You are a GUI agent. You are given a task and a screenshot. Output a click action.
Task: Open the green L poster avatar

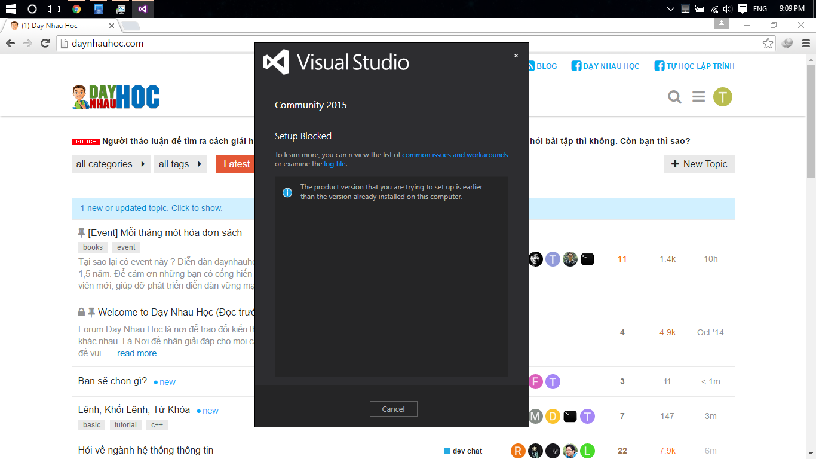pyautogui.click(x=588, y=451)
